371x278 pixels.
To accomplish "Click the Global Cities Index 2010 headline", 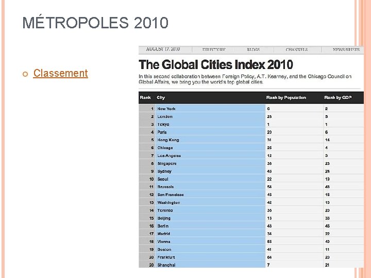I will click(x=216, y=65).
